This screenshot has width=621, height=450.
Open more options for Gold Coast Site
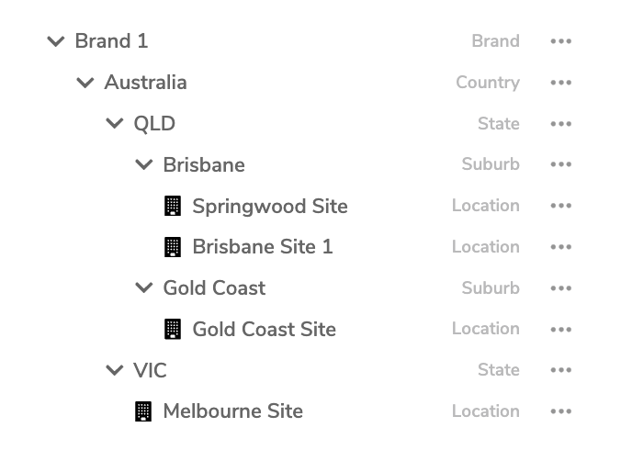[560, 329]
